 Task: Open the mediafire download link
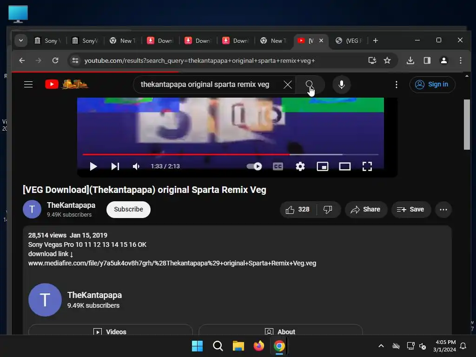[172, 263]
